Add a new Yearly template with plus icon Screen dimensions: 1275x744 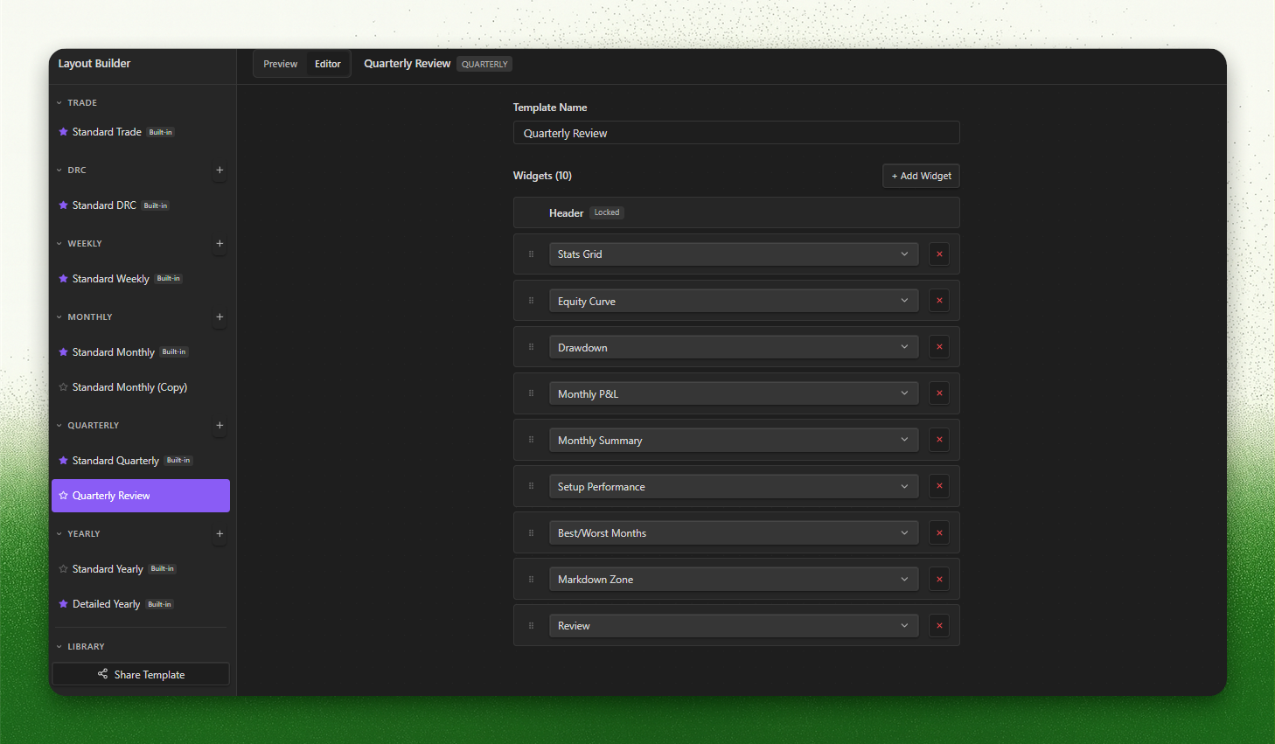click(x=219, y=534)
